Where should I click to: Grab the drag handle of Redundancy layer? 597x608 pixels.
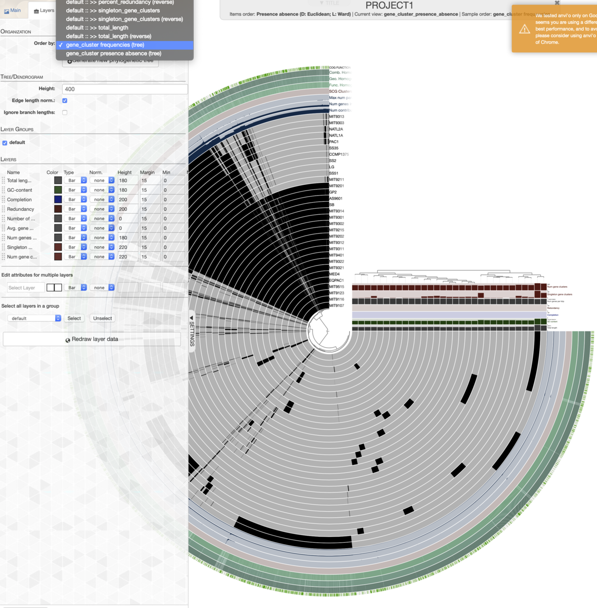pyautogui.click(x=3, y=209)
